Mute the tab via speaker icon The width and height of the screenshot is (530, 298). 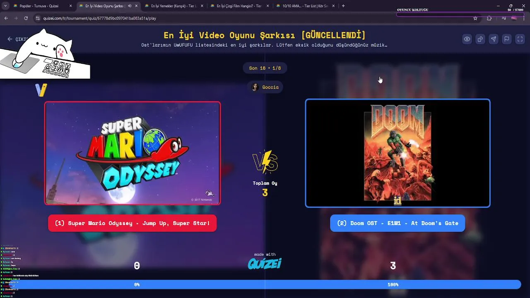[x=130, y=6]
